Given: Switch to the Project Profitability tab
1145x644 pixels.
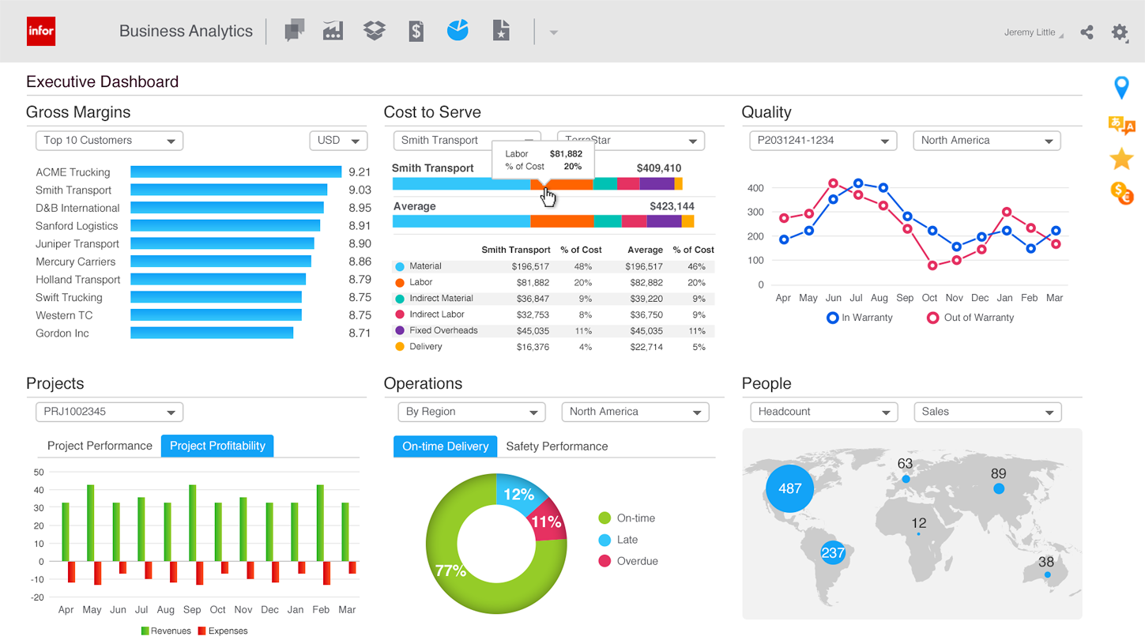Looking at the screenshot, I should (217, 446).
